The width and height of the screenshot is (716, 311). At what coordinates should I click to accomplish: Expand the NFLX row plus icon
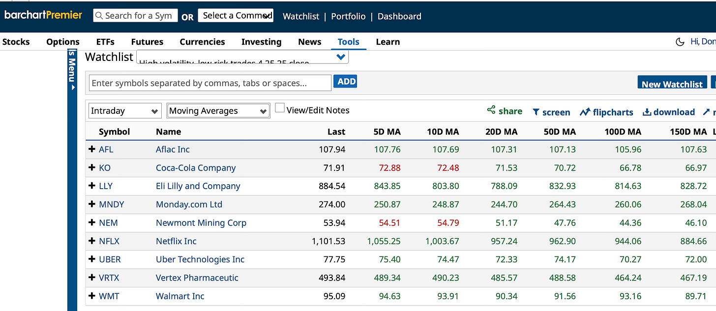pos(91,241)
